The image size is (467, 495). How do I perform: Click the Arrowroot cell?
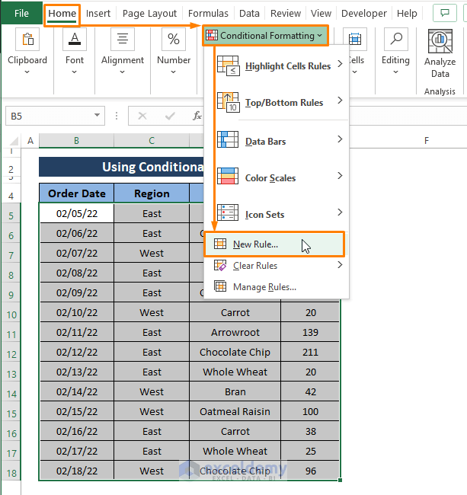[x=235, y=332]
